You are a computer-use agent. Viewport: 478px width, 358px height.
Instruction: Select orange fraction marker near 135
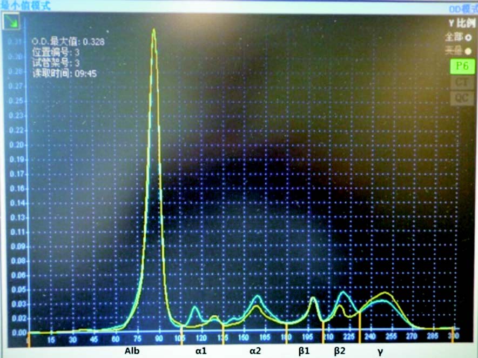(x=223, y=335)
